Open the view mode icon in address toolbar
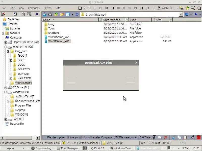 pyautogui.click(x=68, y=14)
